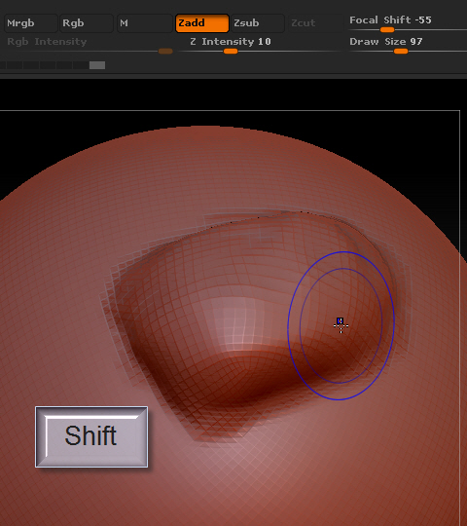The height and width of the screenshot is (526, 467).
Task: Click the Shift key overlay badge
Action: coord(91,436)
